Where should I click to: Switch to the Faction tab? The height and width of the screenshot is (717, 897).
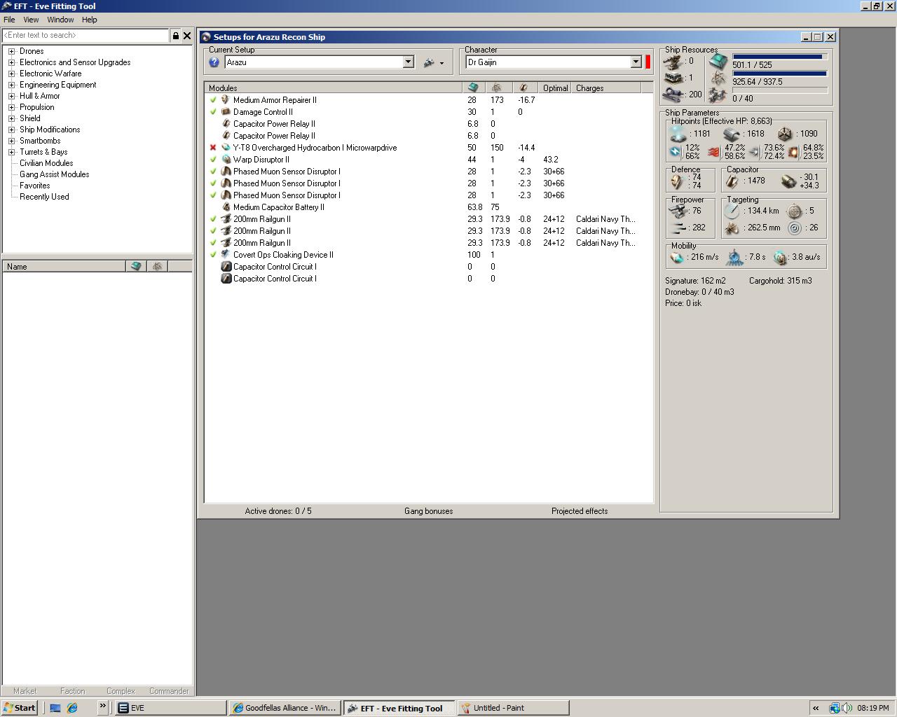point(72,691)
